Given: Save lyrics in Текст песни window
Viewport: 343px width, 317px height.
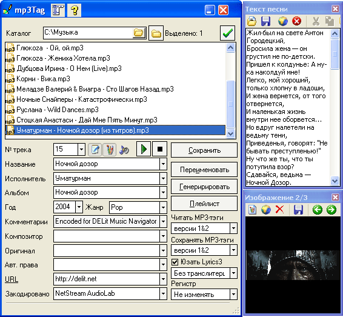Looking at the screenshot, I should click(x=266, y=21).
